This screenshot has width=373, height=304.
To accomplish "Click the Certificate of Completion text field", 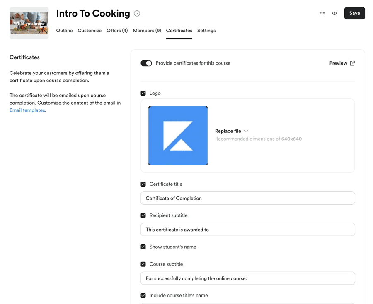I will coord(247,198).
